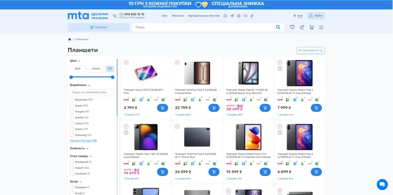Add Hoco H10 tablet to cart
This screenshot has height=195, width=393.
pyautogui.click(x=162, y=108)
